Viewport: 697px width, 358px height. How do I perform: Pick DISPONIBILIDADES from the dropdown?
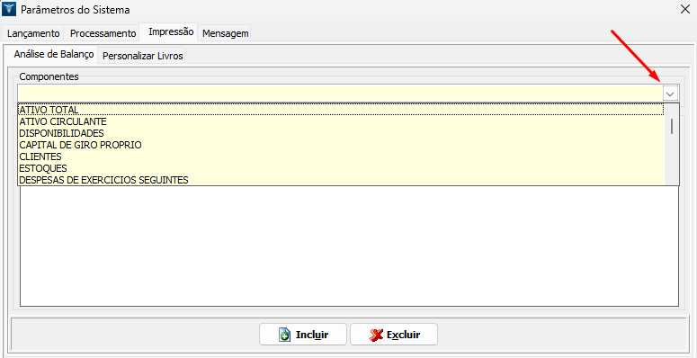pyautogui.click(x=341, y=133)
